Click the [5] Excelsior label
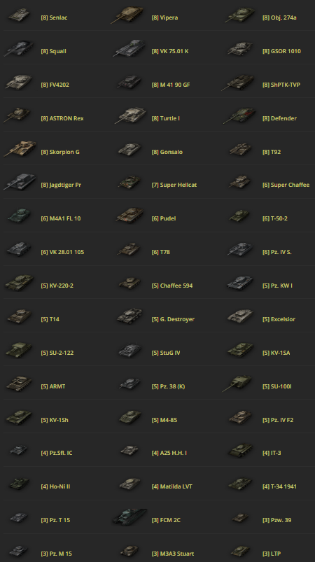The width and height of the screenshot is (315, 562). coord(279,319)
